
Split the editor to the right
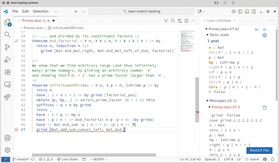187,21
